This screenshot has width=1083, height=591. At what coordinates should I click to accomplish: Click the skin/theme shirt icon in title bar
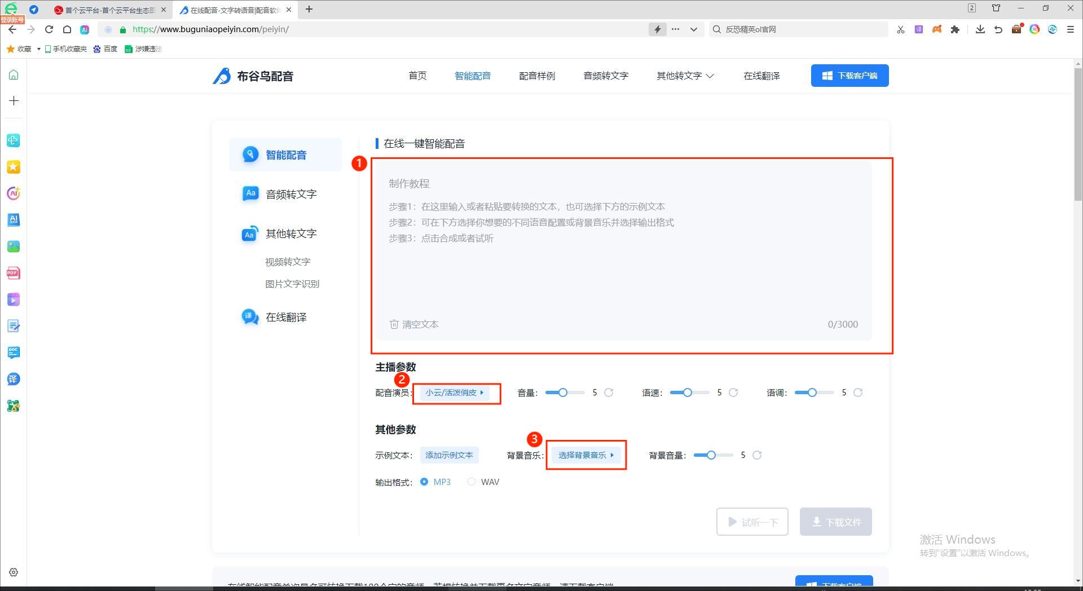click(x=996, y=8)
